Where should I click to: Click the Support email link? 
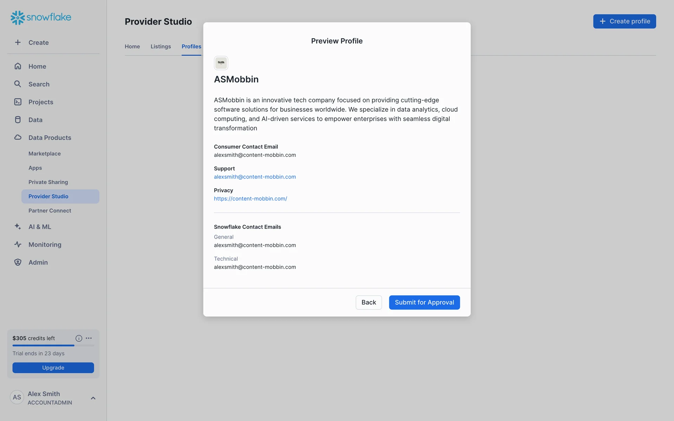255,177
